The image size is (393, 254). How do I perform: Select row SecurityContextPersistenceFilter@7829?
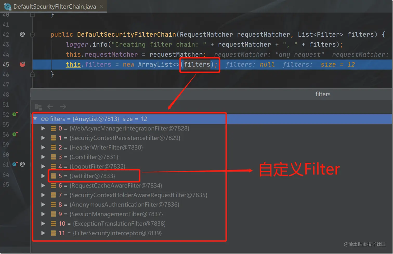click(x=211, y=138)
